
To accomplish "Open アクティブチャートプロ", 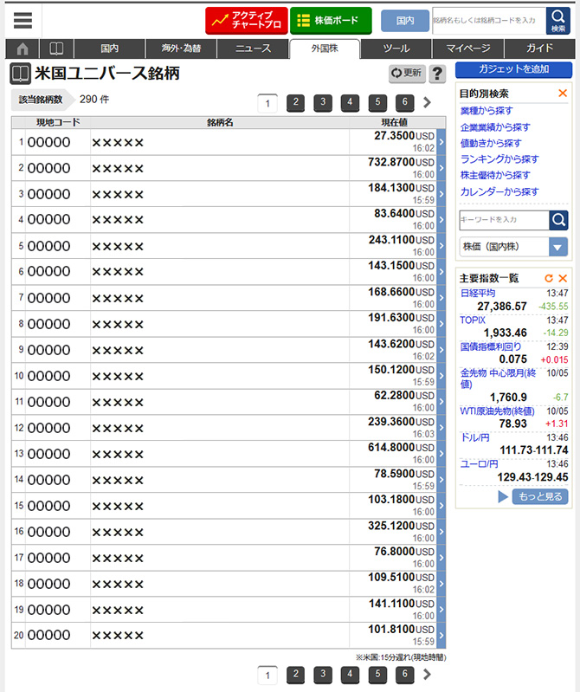I will pyautogui.click(x=246, y=20).
